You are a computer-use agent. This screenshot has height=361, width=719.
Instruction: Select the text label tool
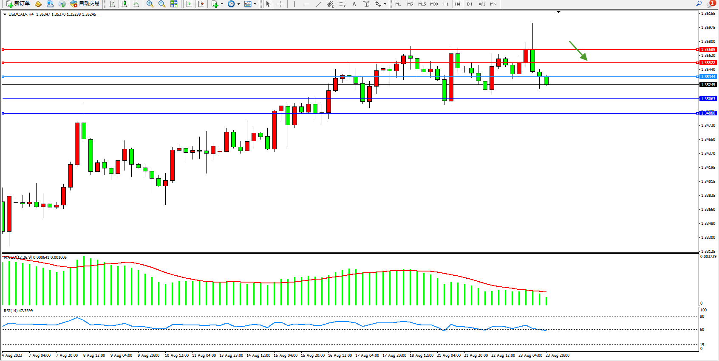[x=366, y=4]
